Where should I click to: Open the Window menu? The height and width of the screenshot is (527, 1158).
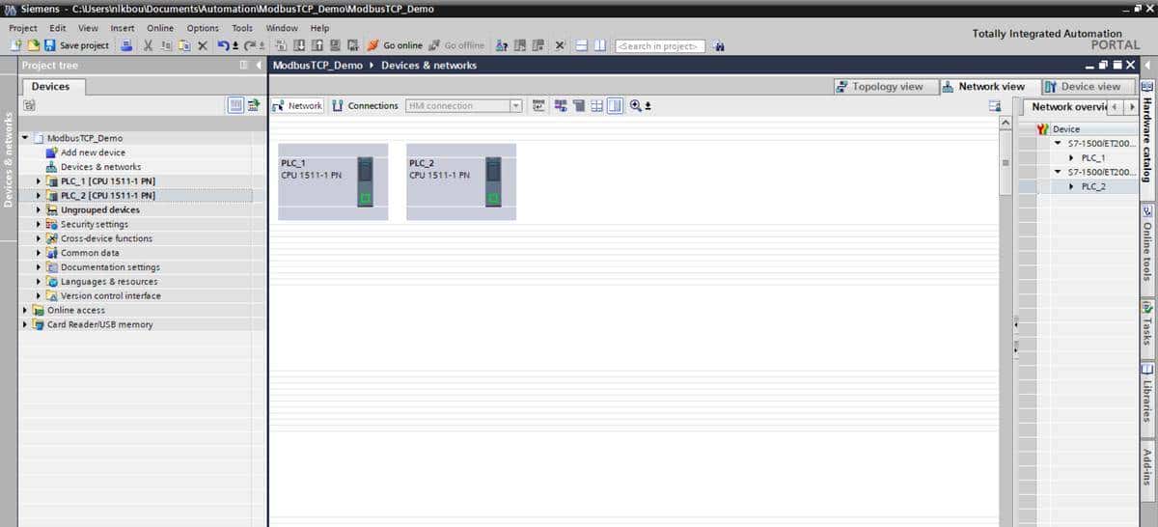(282, 28)
